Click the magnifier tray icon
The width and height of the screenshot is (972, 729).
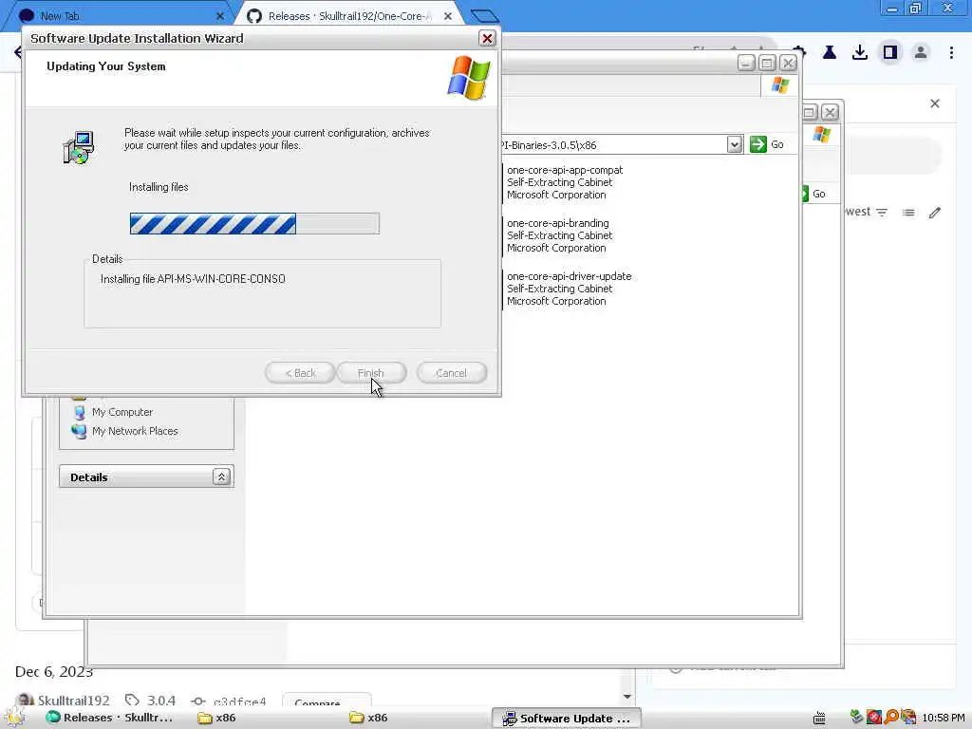click(891, 718)
